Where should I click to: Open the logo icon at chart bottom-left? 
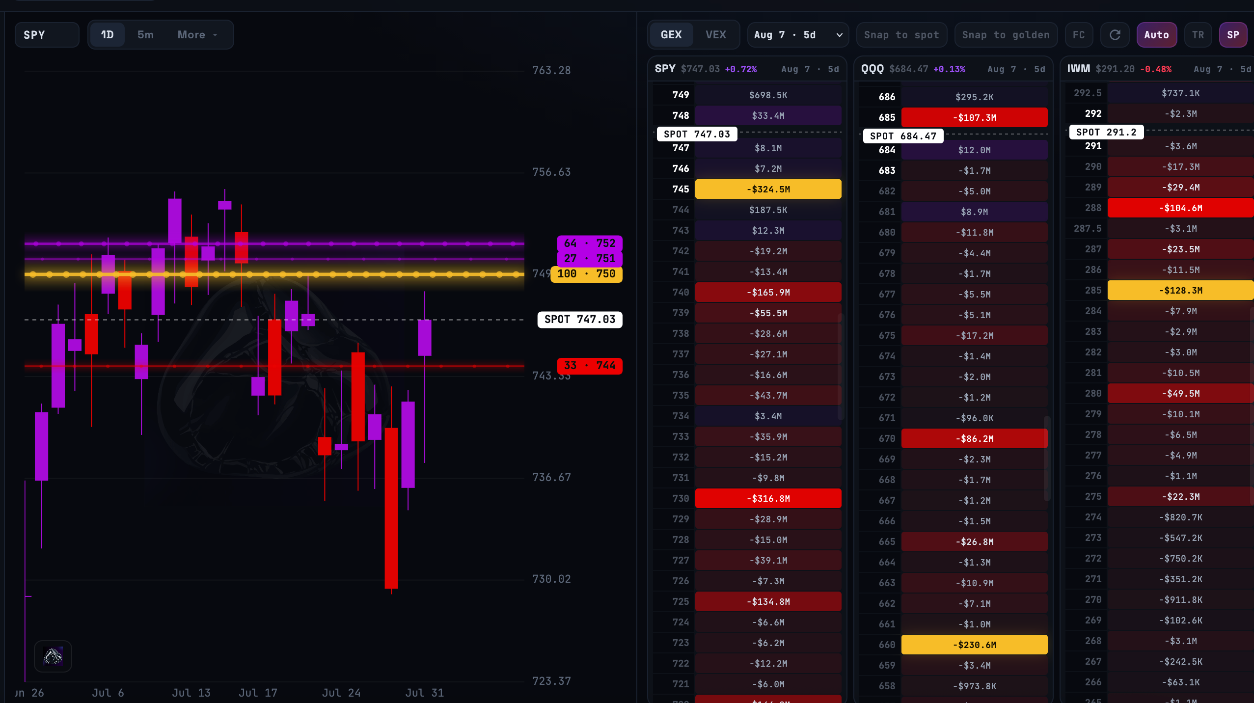pyautogui.click(x=53, y=656)
